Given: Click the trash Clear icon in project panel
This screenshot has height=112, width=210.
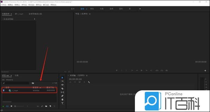Looking at the screenshot, I should pos(54,106).
